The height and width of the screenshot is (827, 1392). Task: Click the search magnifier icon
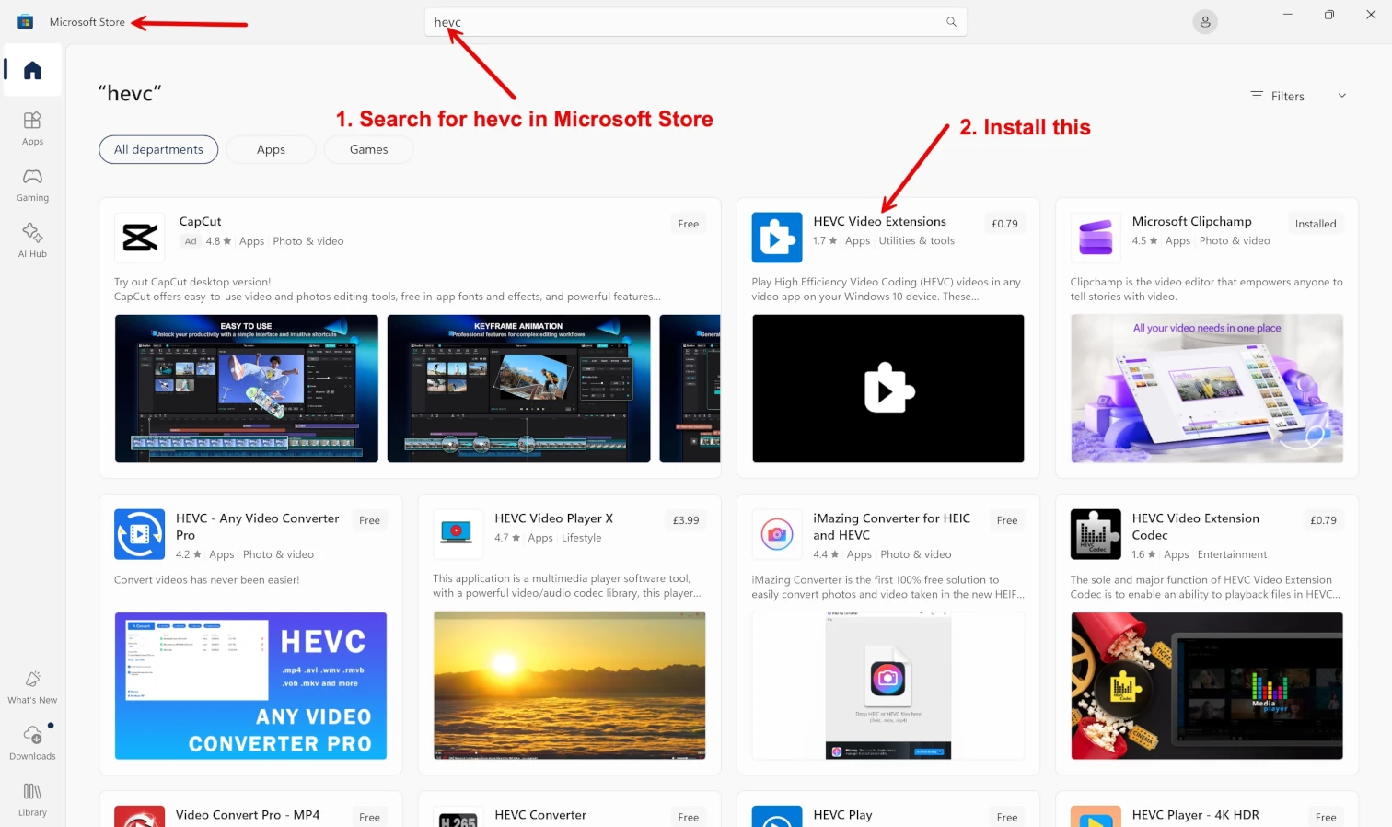tap(951, 22)
